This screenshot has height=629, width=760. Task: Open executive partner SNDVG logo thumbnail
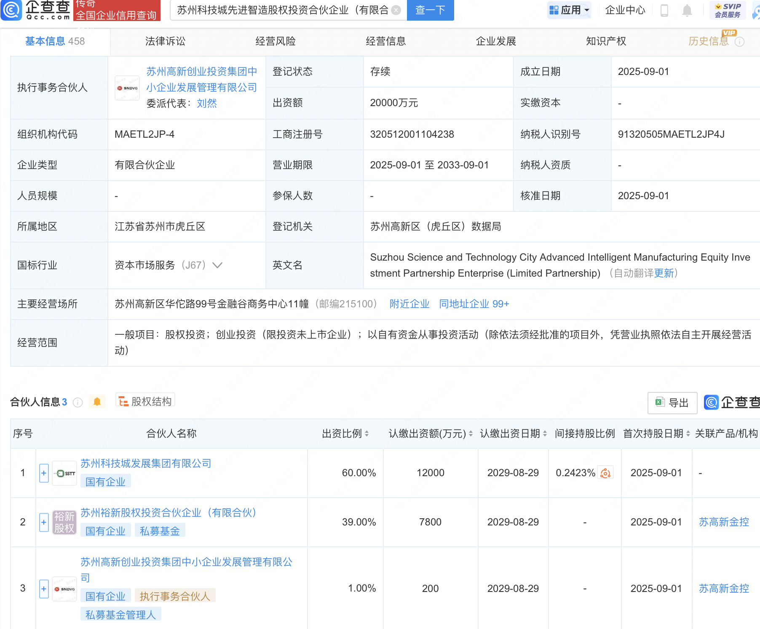pos(127,88)
